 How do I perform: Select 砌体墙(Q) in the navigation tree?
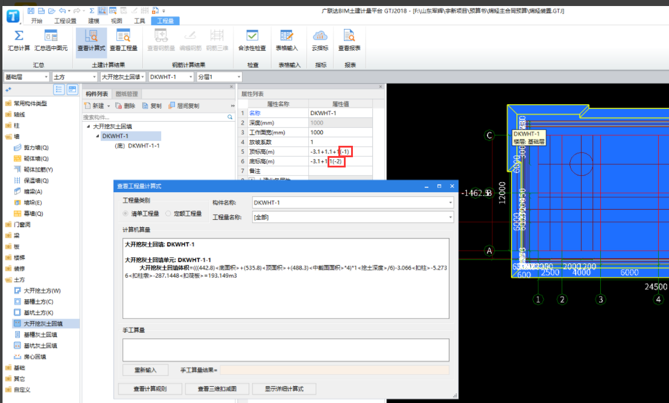(36, 158)
